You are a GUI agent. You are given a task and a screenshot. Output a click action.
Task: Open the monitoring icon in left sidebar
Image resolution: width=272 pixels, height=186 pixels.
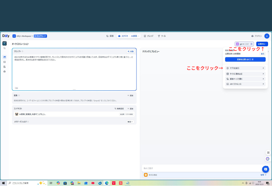coord(5,72)
